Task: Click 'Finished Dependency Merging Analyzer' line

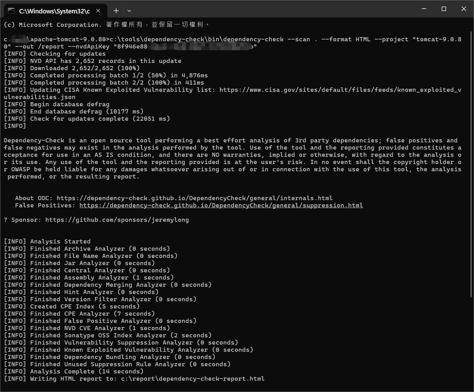Action: tap(108, 285)
